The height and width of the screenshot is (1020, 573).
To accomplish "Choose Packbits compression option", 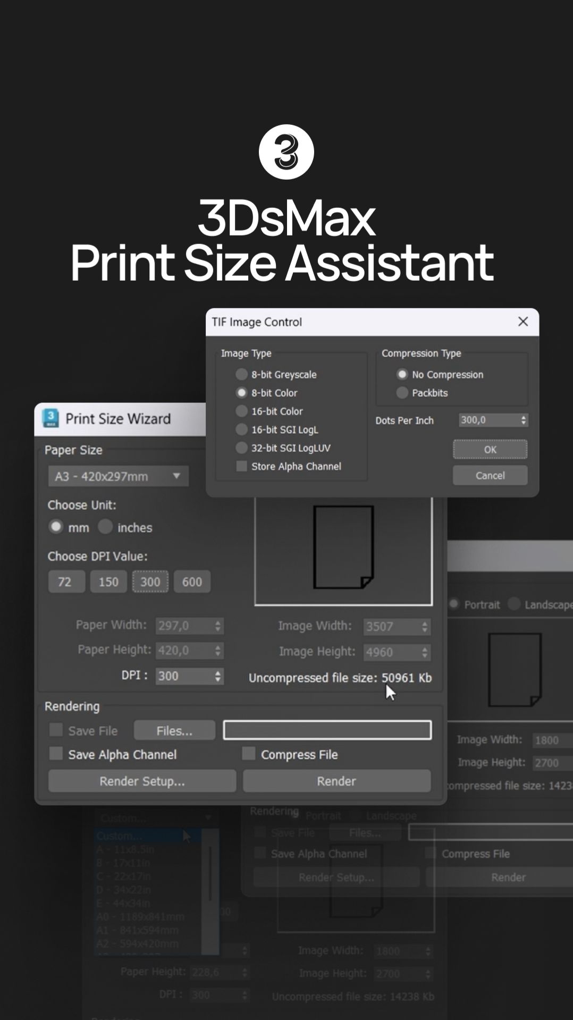I will click(402, 393).
